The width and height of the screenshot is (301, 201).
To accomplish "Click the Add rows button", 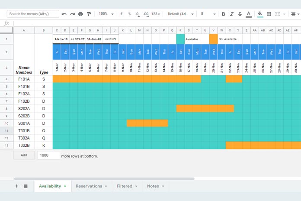I will click(24, 155).
